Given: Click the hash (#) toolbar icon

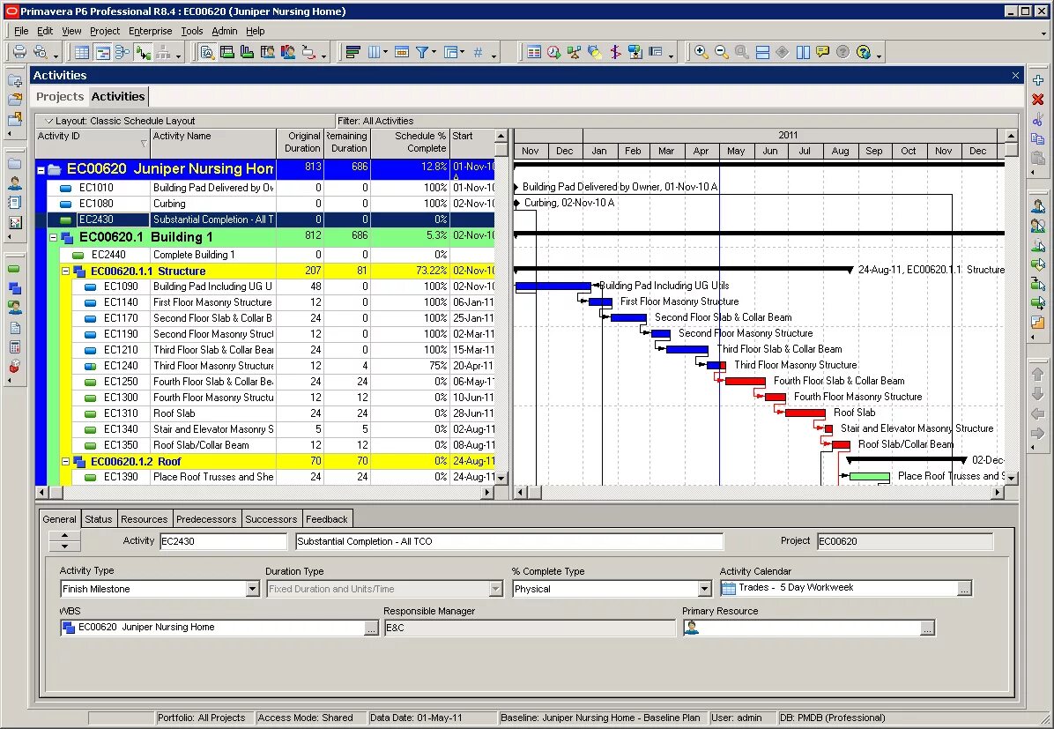Looking at the screenshot, I should click(478, 52).
